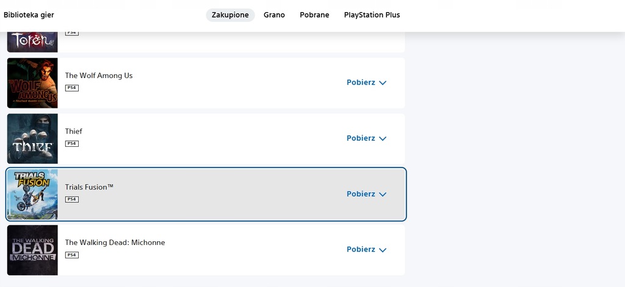Open the Trials Fusion cover thumbnail
The image size is (625, 287).
click(32, 194)
